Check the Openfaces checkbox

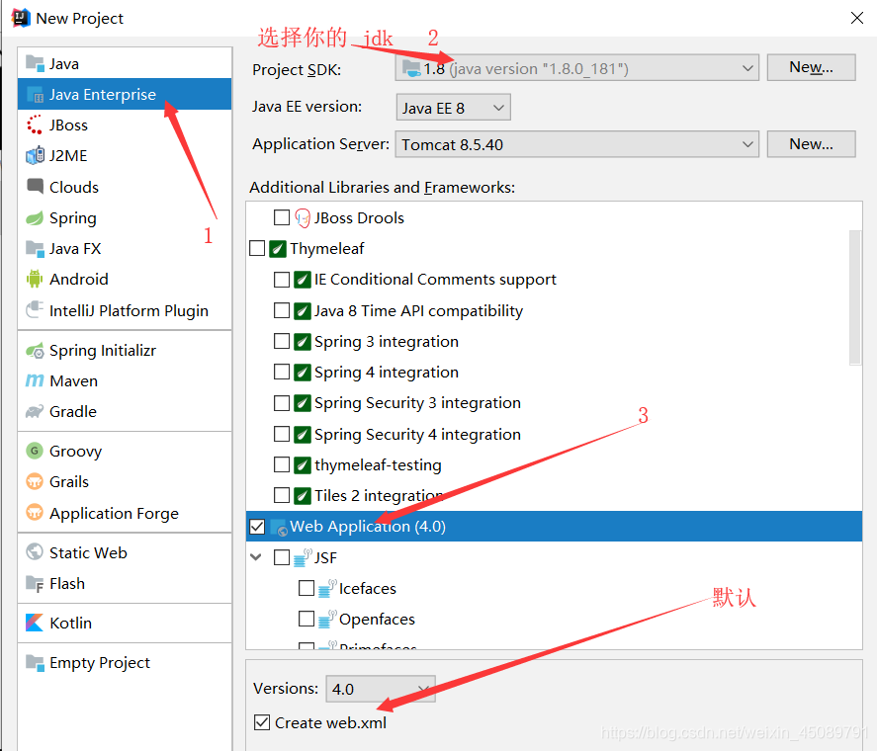[307, 619]
